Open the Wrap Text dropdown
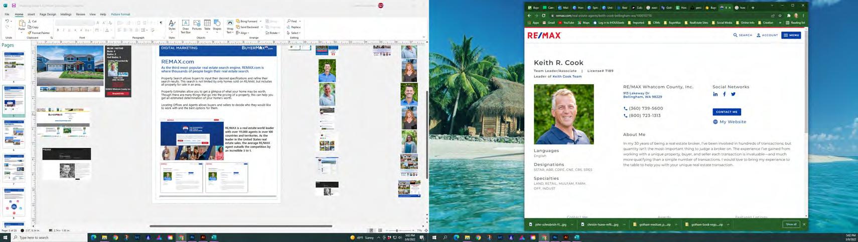Viewport: 858px width, 242px height. pyautogui.click(x=230, y=27)
